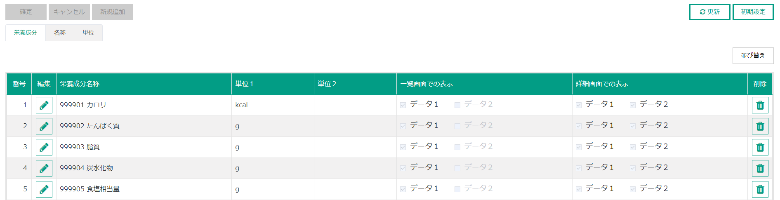780x200 pixels.
Task: Click the pencil edit icon for カロリー row
Action: click(x=44, y=105)
